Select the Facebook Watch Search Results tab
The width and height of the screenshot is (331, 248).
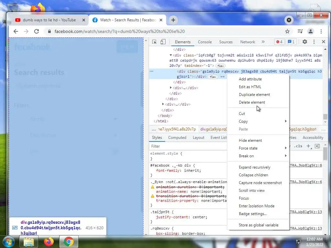point(128,20)
